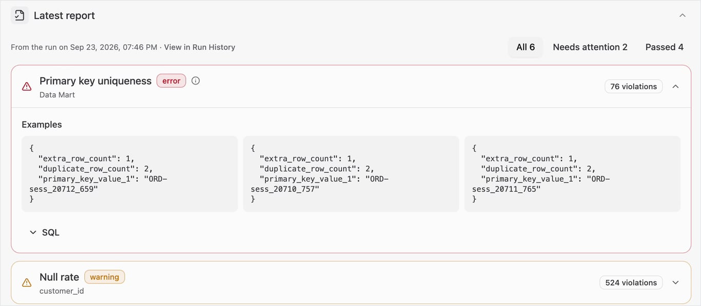Screen dimensions: 701x306
Task: Collapse the Primary key uniqueness card chevron
Action: (675, 87)
